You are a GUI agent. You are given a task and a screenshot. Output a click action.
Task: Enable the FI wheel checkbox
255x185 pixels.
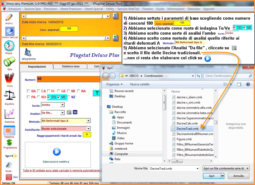[48, 91]
